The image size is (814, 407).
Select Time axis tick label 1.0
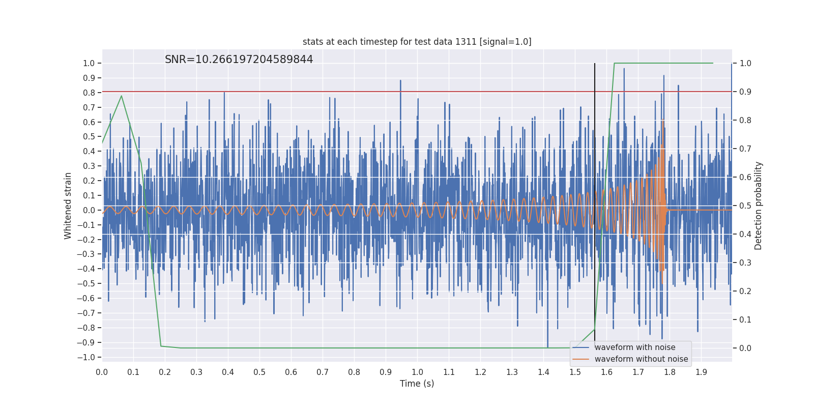click(417, 372)
